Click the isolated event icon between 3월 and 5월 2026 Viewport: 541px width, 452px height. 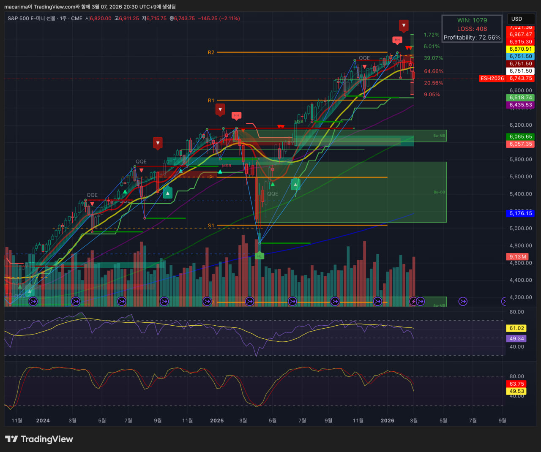click(x=463, y=301)
